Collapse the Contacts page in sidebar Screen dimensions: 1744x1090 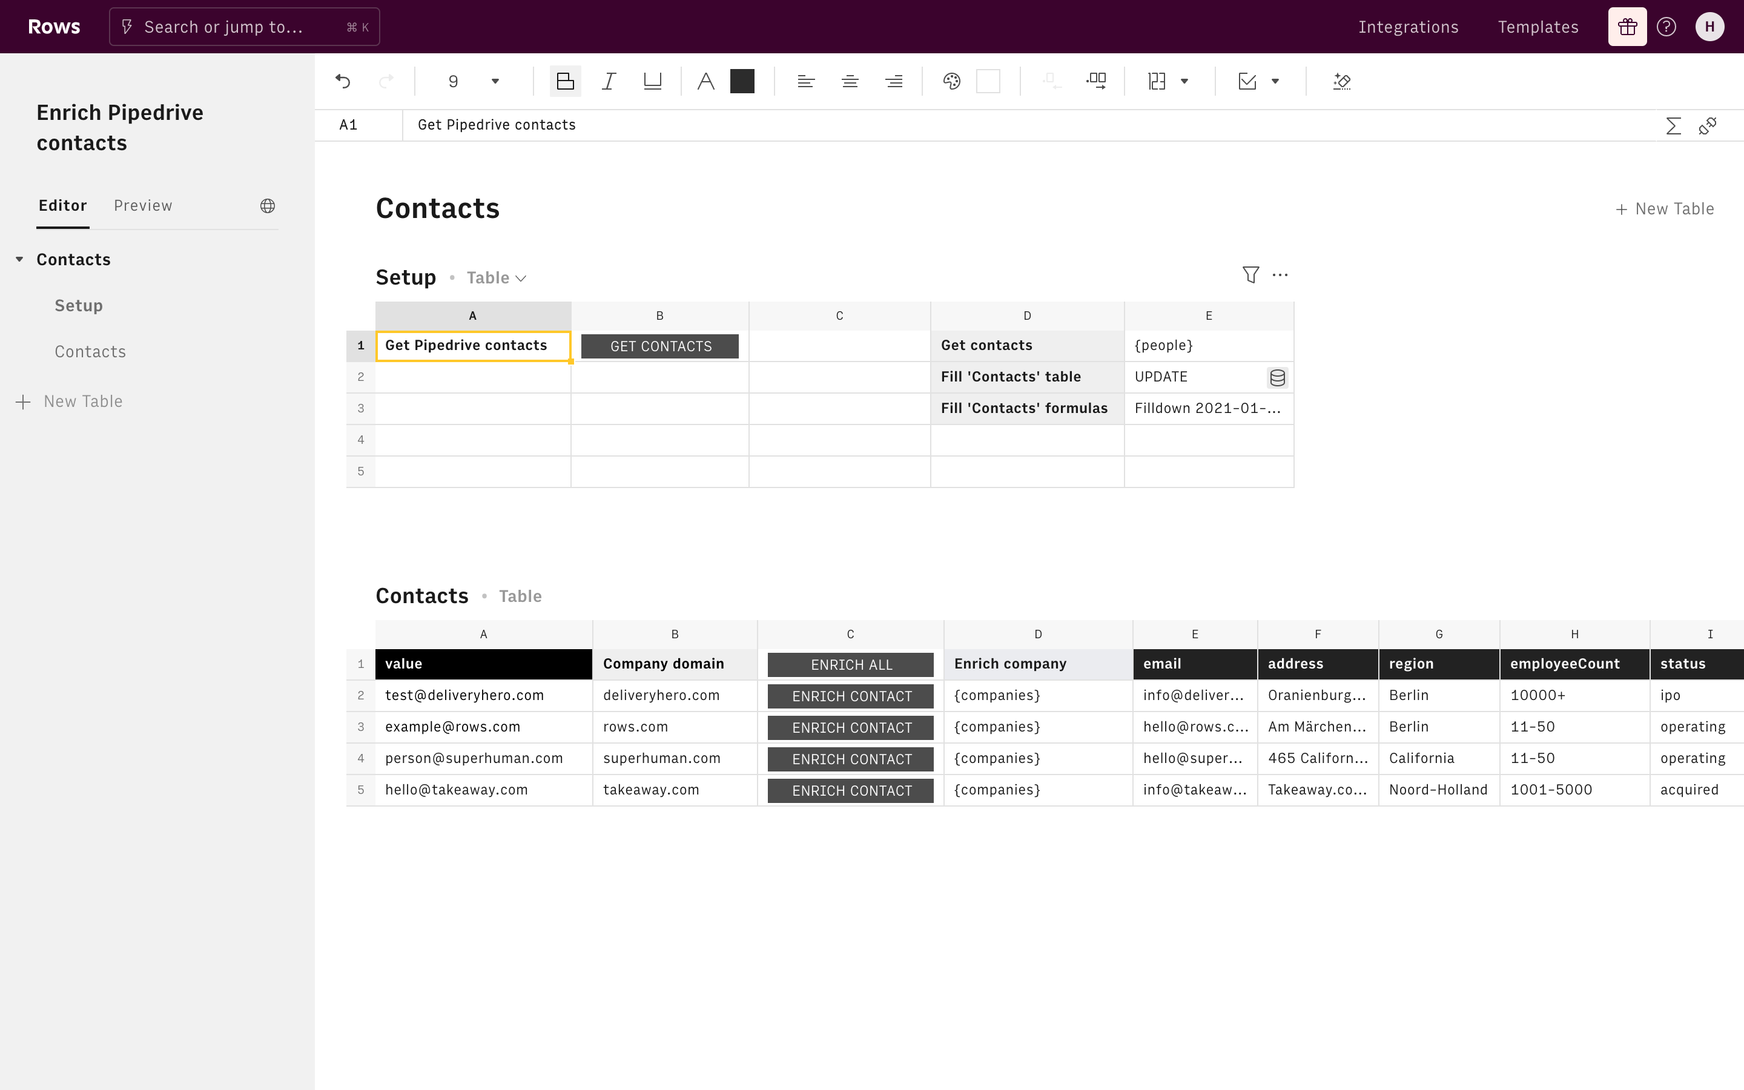click(19, 259)
